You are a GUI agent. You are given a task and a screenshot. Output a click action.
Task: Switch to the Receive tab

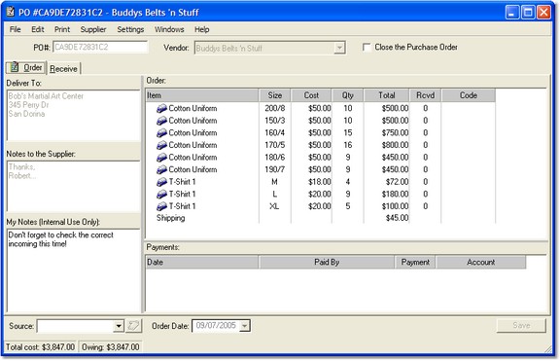pyautogui.click(x=63, y=69)
